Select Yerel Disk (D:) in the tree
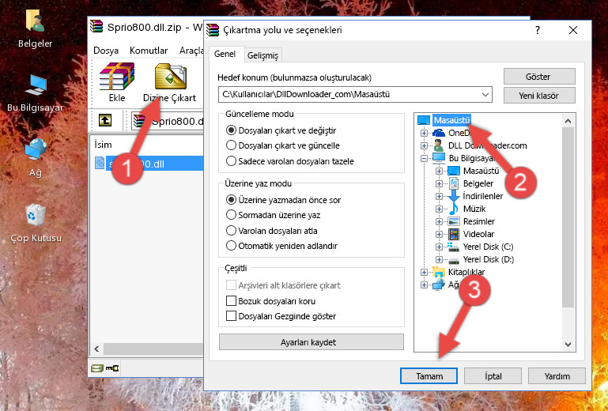This screenshot has width=608, height=411. (489, 259)
